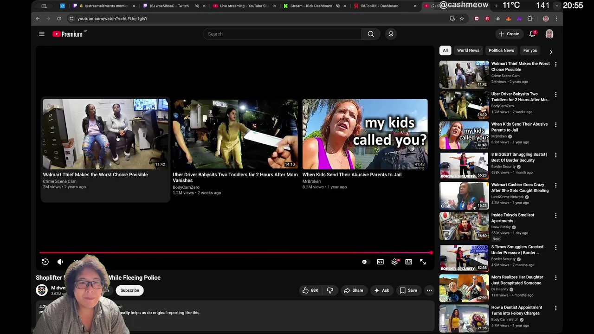
Task: Click the search magnifier button
Action: (x=371, y=34)
